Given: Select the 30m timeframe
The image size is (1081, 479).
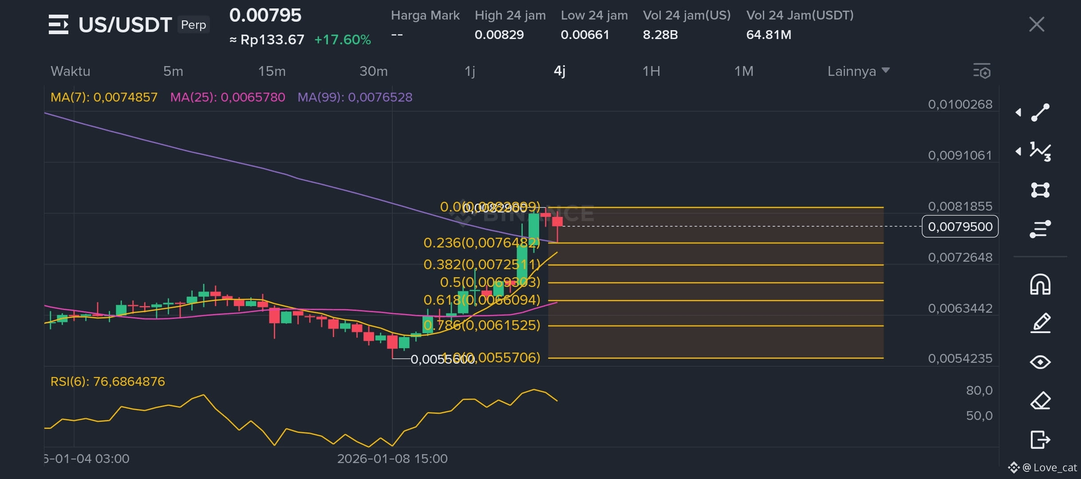Looking at the screenshot, I should [374, 71].
